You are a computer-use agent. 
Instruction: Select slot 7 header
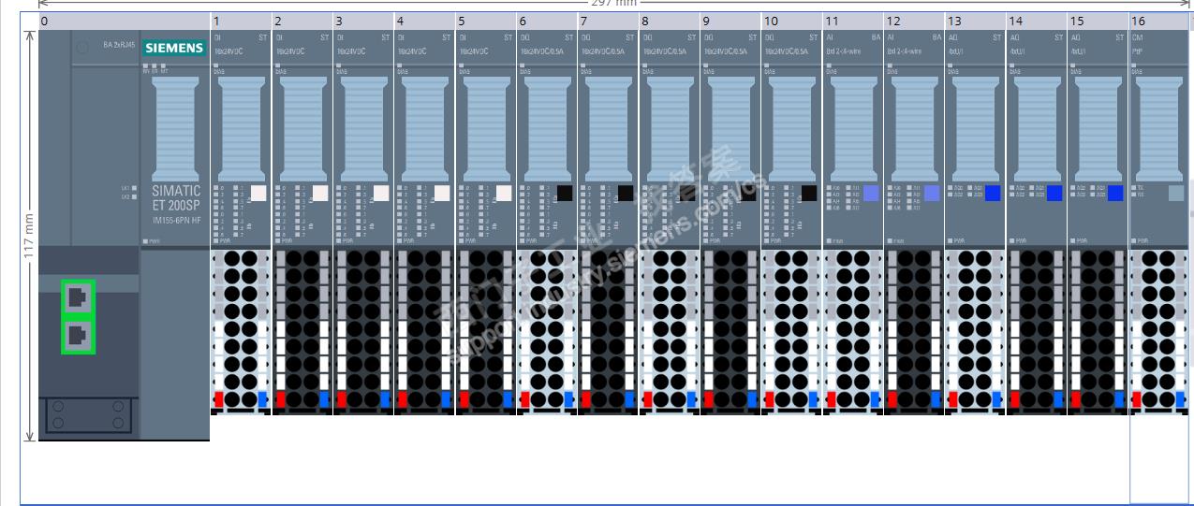pyautogui.click(x=608, y=21)
